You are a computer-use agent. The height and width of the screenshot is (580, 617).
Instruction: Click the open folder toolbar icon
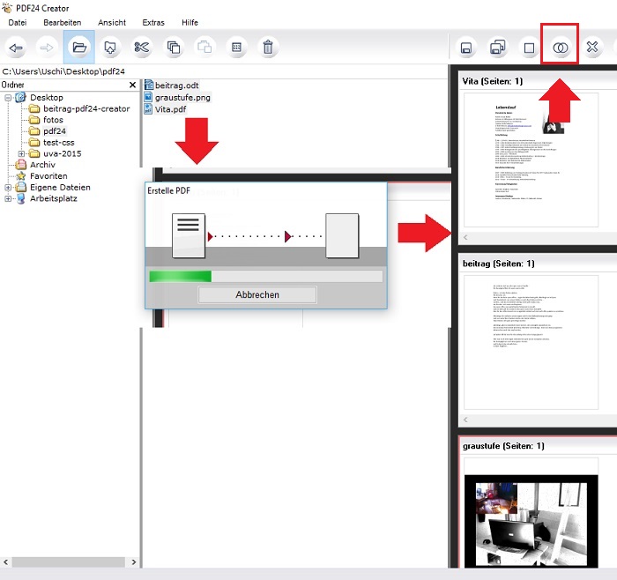tap(79, 48)
